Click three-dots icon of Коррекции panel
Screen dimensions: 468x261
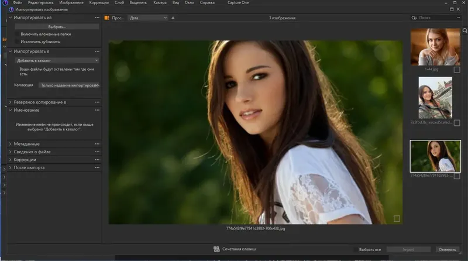click(97, 159)
